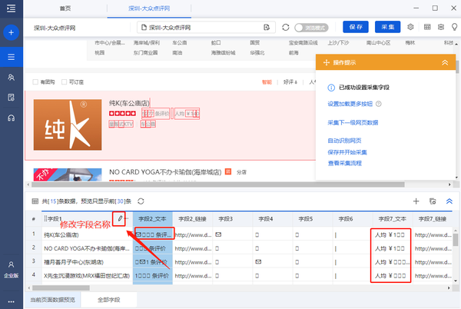Viewport: 461px width, 309px height.
Task: Click the 华强北 district filter
Action: click(x=257, y=53)
